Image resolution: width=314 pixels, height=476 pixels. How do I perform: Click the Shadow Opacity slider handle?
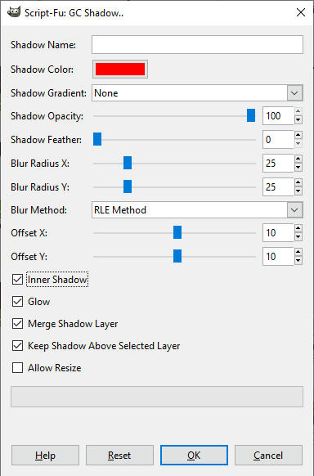pos(251,115)
